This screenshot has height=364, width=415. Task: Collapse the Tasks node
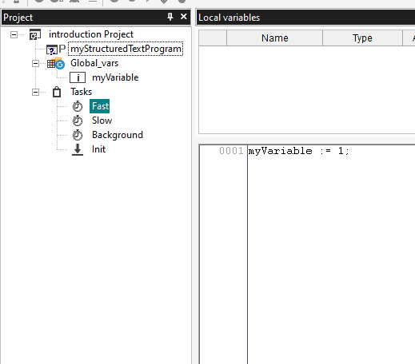pos(35,92)
